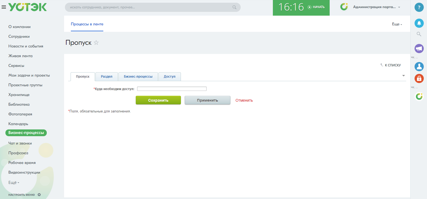This screenshot has width=427, height=199.
Task: Start workday with НАЧАТЬ button
Action: tap(316, 7)
